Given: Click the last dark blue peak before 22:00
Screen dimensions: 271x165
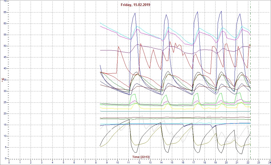Looking at the screenshot, I should 240,14.
